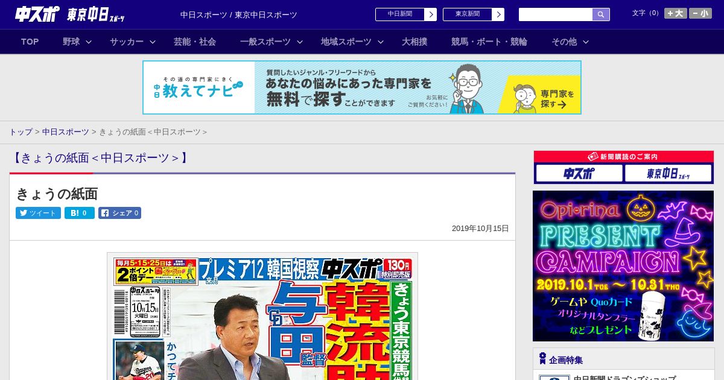The width and height of the screenshot is (724, 380).
Task: Share with the Facebook シェア button
Action: click(x=119, y=213)
